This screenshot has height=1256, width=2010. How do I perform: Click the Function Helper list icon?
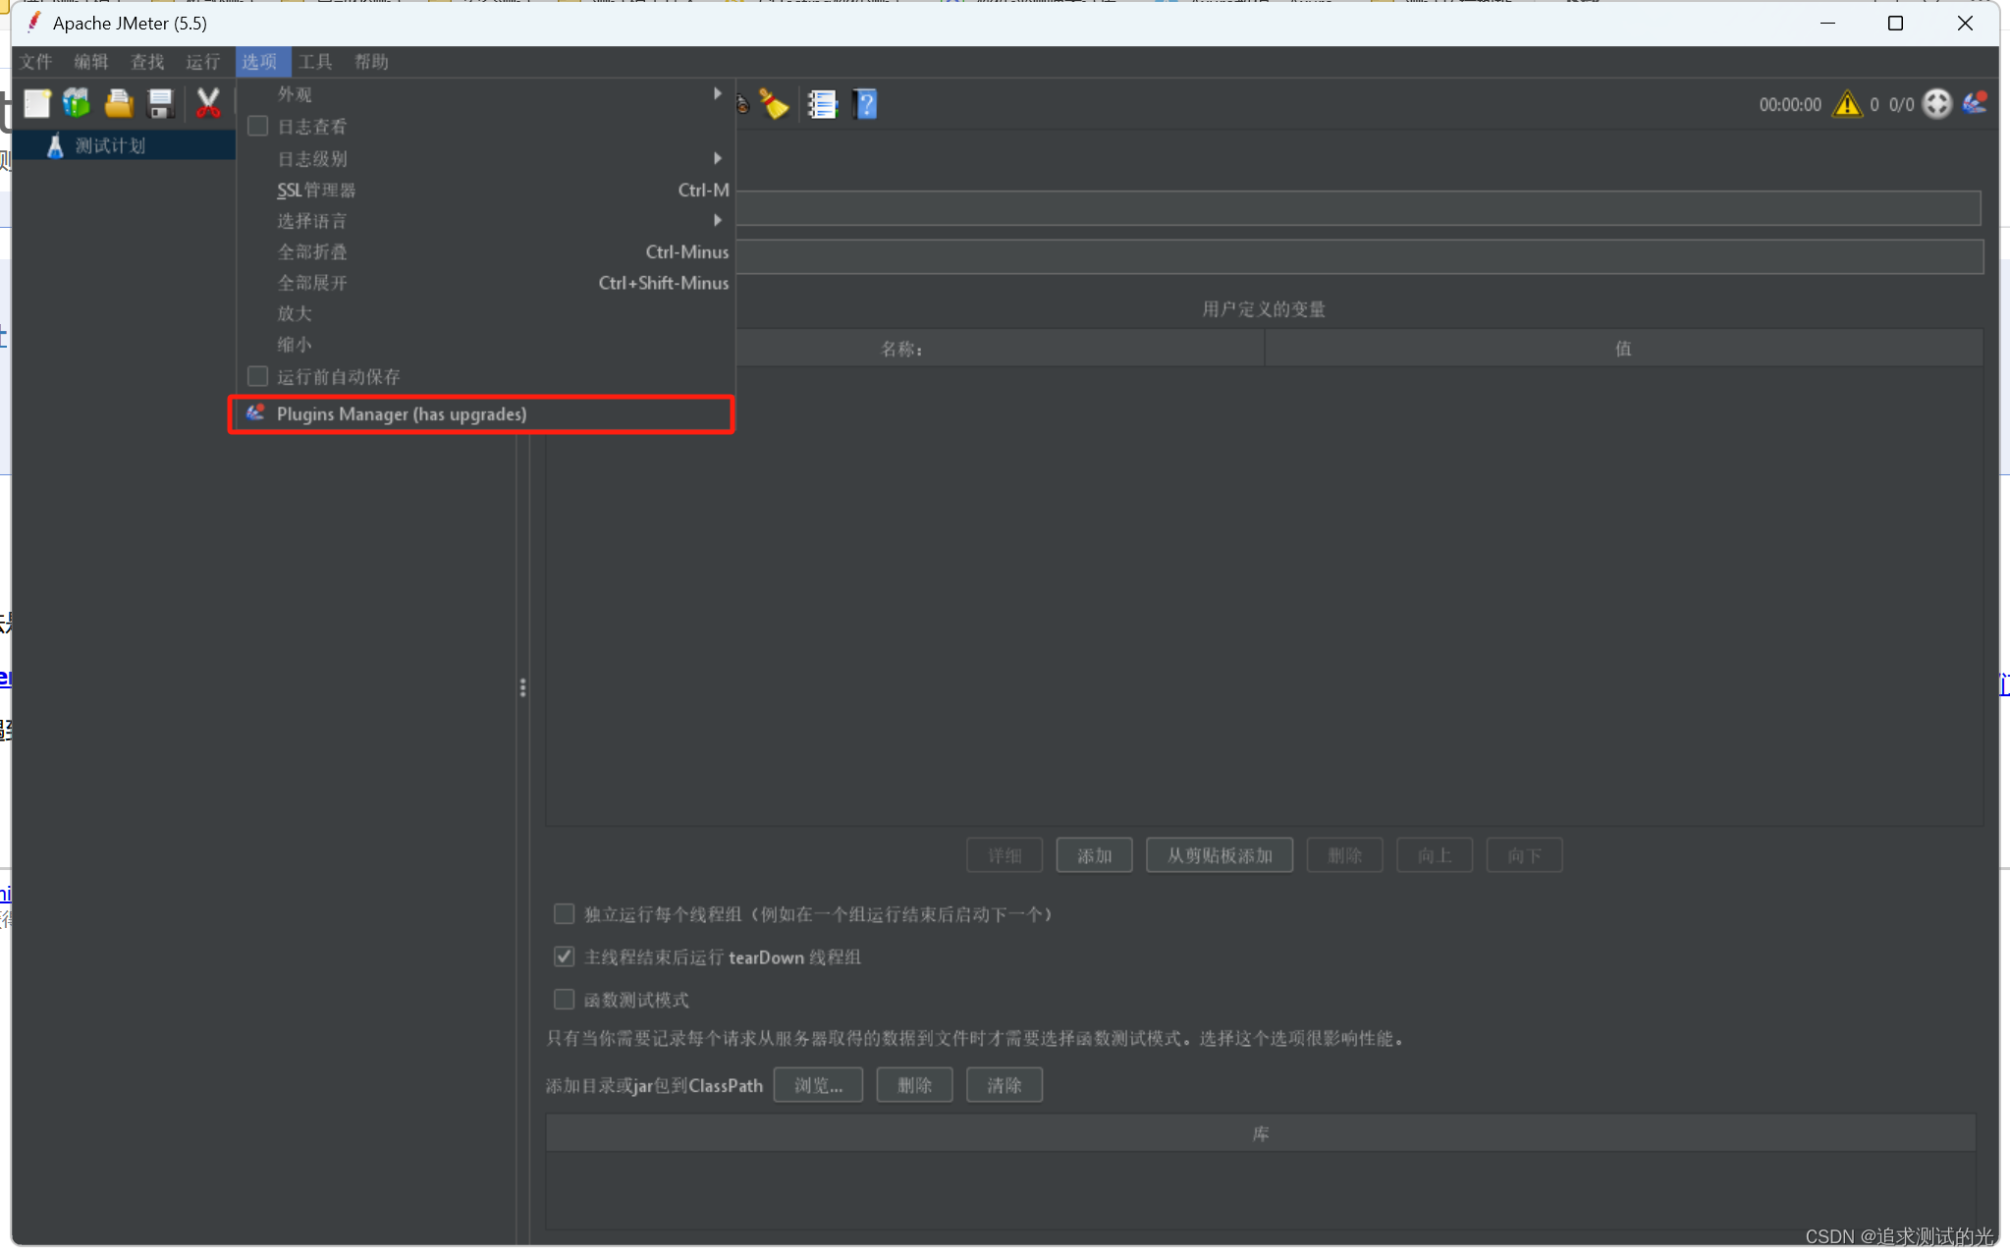[822, 104]
